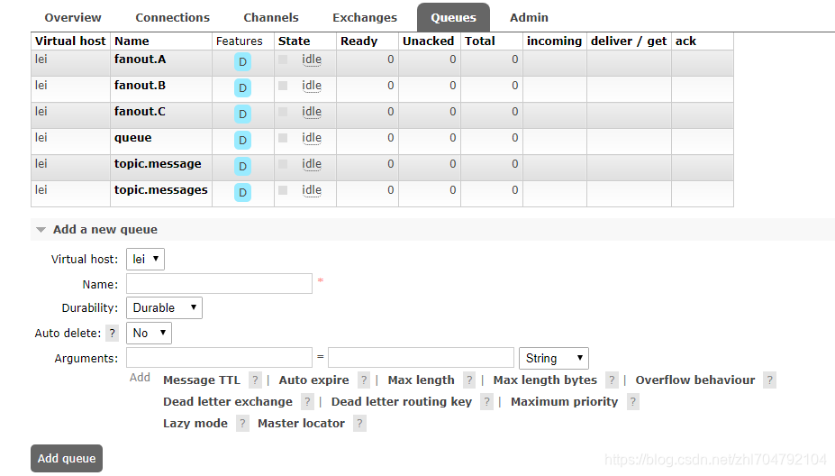Switch to the Connections tab
This screenshot has height=476, width=835.
[x=173, y=18]
